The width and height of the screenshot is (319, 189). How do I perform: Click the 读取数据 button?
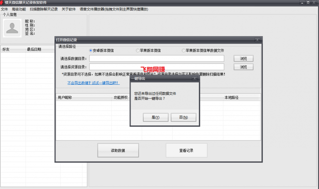(x=118, y=151)
